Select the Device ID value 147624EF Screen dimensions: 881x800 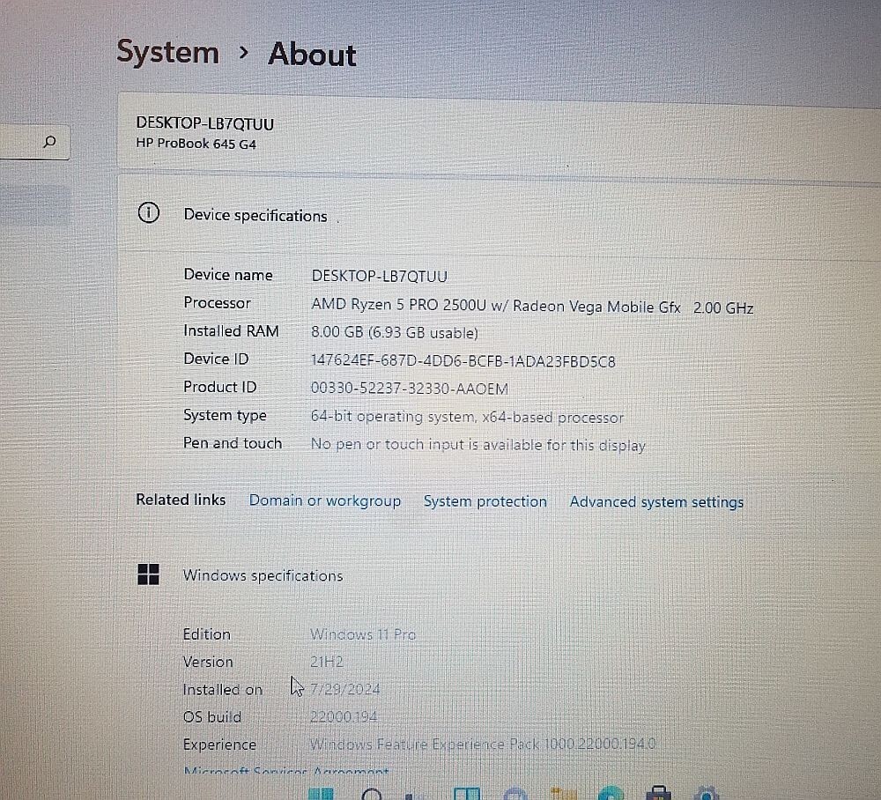coord(463,360)
